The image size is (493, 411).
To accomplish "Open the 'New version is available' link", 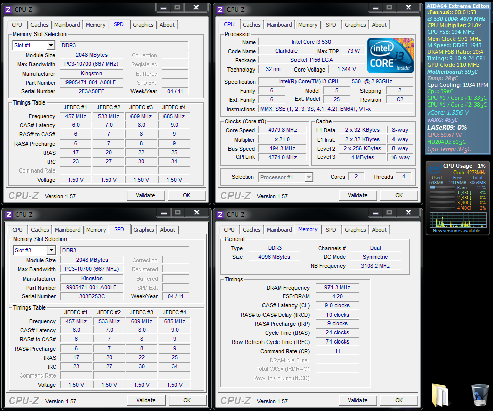I will (x=456, y=231).
